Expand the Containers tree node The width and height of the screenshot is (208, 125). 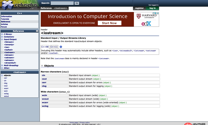[2, 37]
